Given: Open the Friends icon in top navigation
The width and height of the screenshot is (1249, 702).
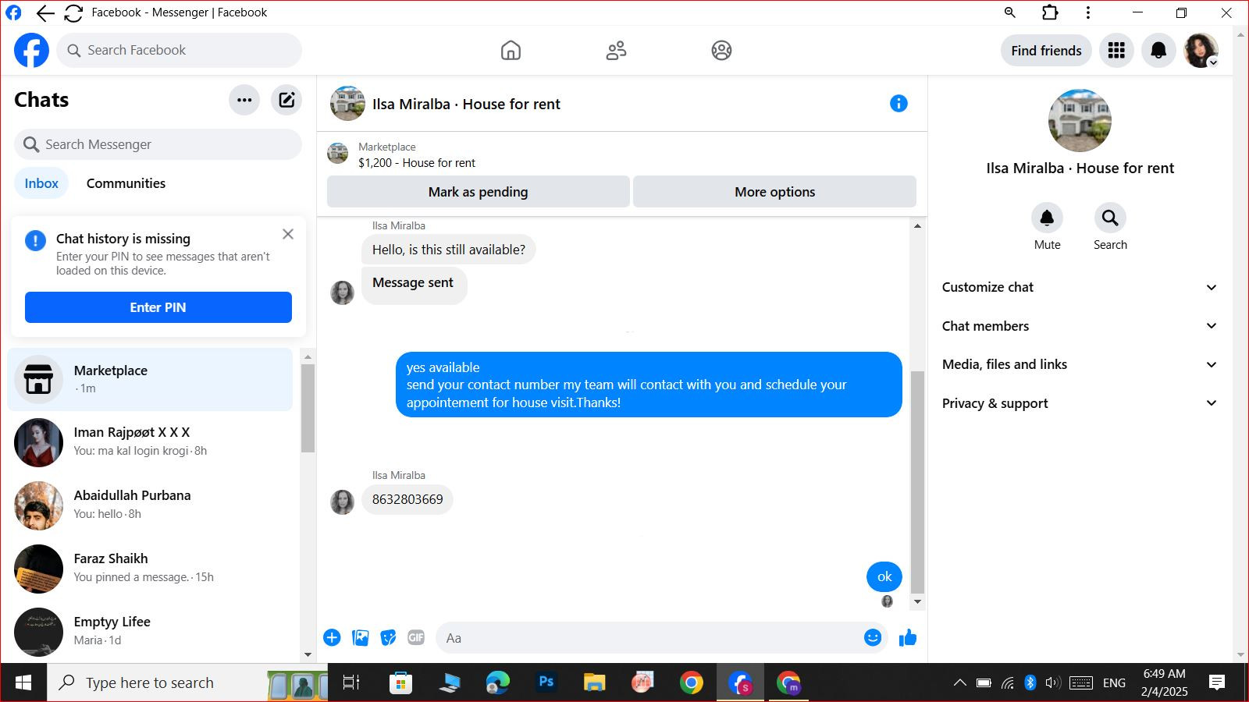Looking at the screenshot, I should (x=616, y=51).
